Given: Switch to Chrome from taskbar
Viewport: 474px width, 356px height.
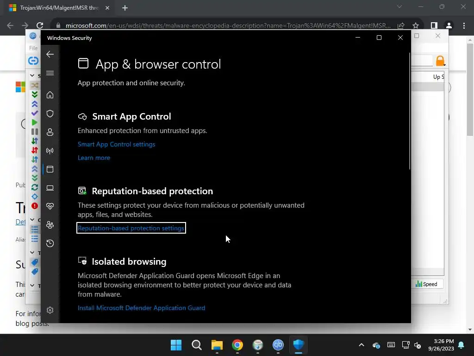Looking at the screenshot, I should coord(237,345).
